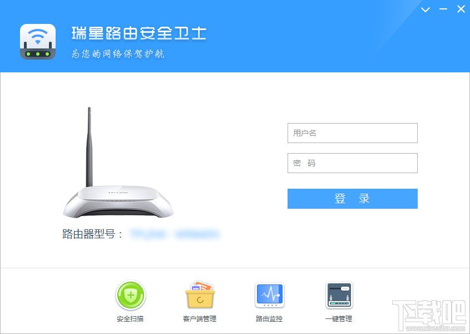This screenshot has height=334, width=470.
Task: Open the 路由监控 pulse monitor icon
Action: [269, 295]
